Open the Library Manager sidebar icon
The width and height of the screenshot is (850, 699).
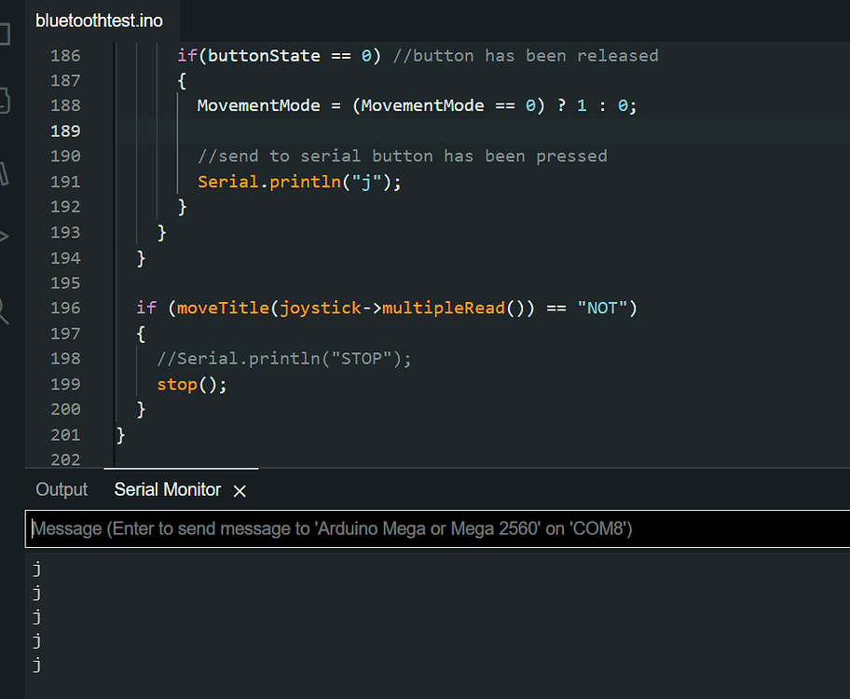[5, 173]
